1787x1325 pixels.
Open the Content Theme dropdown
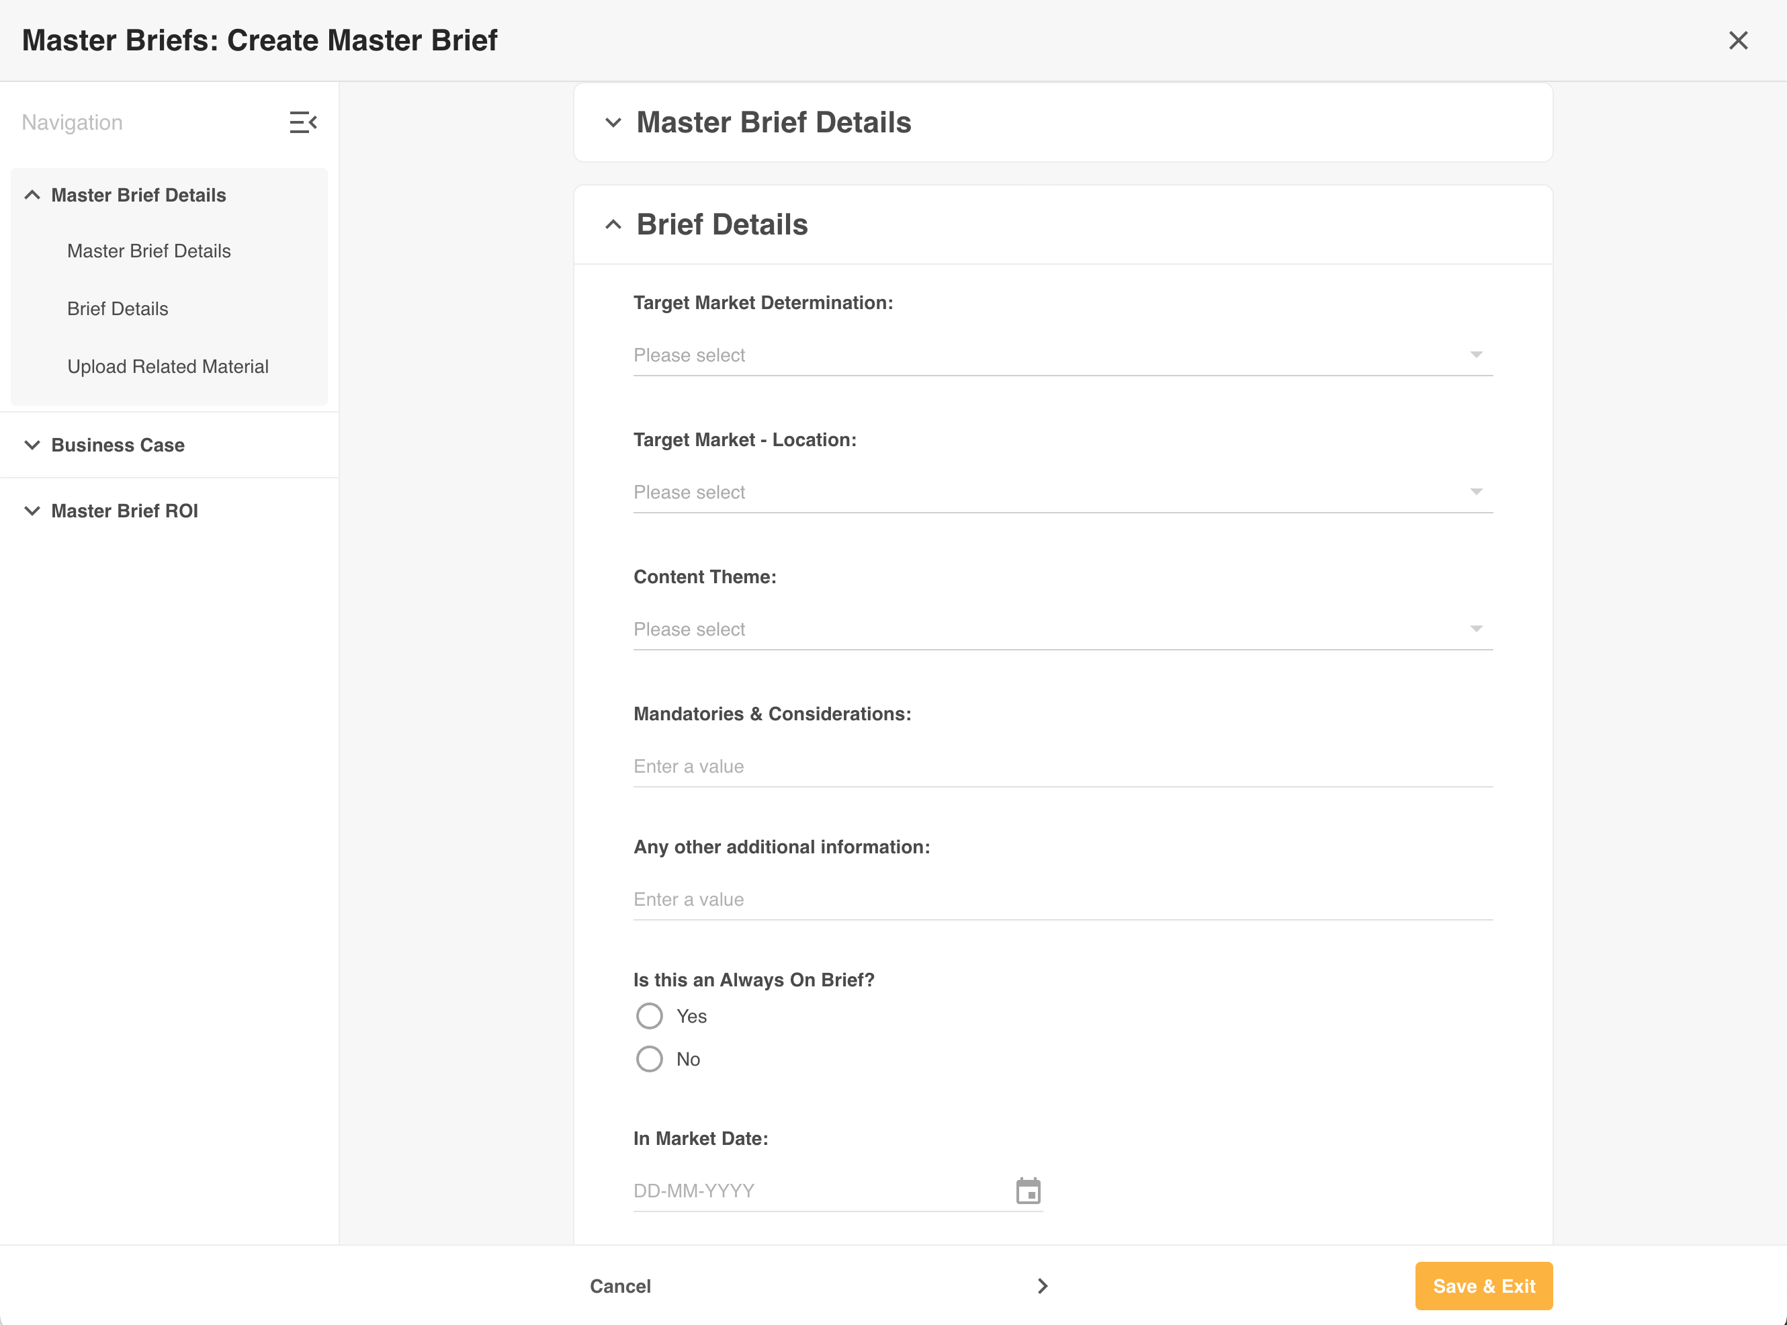tap(1062, 630)
